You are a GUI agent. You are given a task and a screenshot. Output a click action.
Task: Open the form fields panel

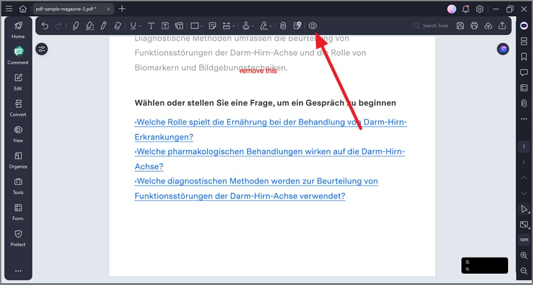click(x=524, y=88)
